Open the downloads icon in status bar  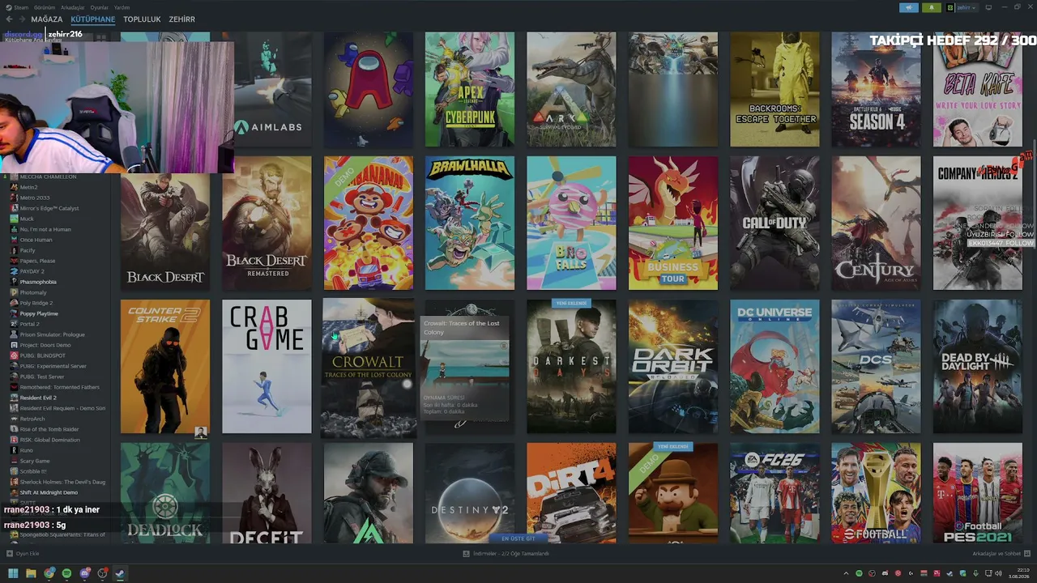pos(466,554)
